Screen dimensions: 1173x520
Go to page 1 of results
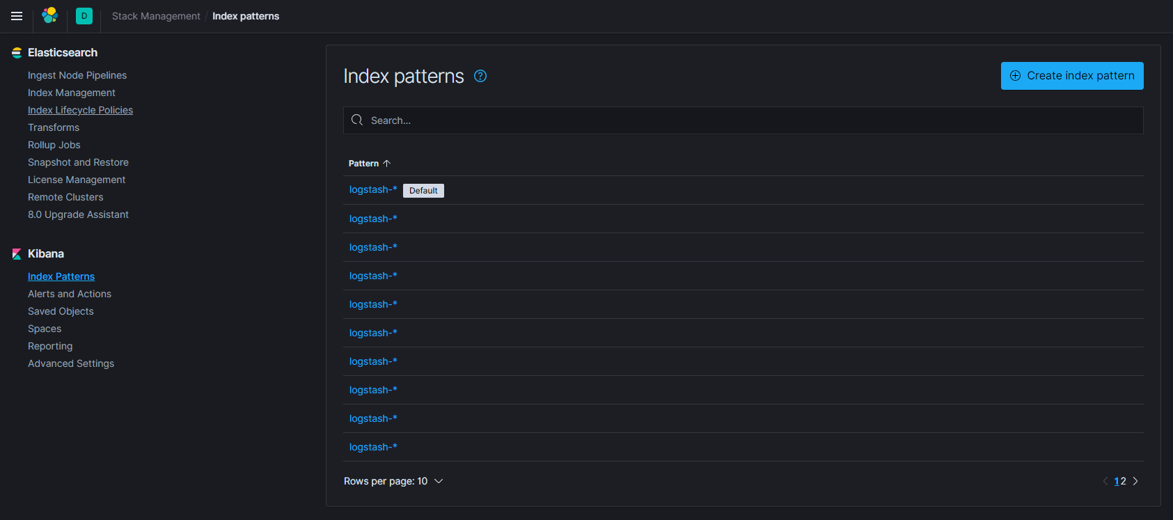click(1117, 481)
